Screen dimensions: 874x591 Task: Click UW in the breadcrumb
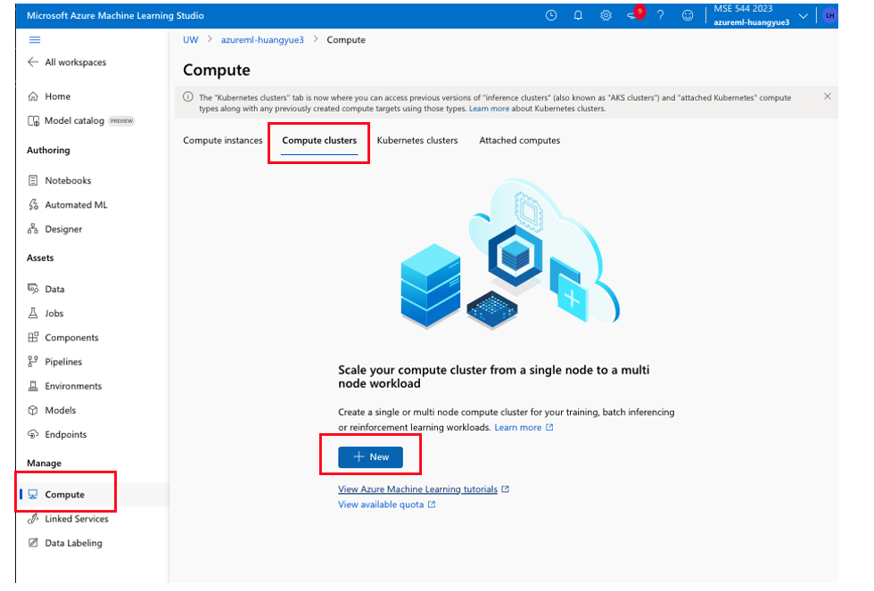pyautogui.click(x=191, y=39)
